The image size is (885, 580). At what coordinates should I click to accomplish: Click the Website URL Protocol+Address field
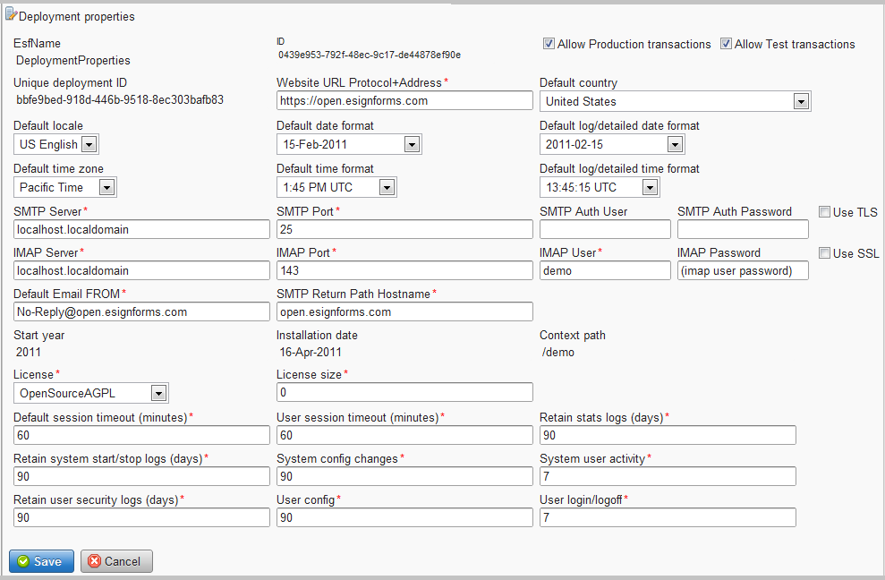point(404,101)
